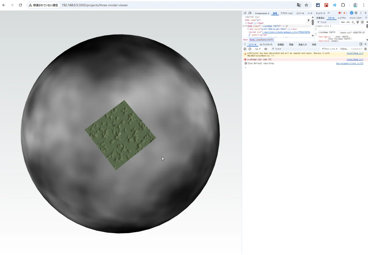Toggle the device toolbar emulation icon
Viewport: 368px width, 255px height.
250,13
